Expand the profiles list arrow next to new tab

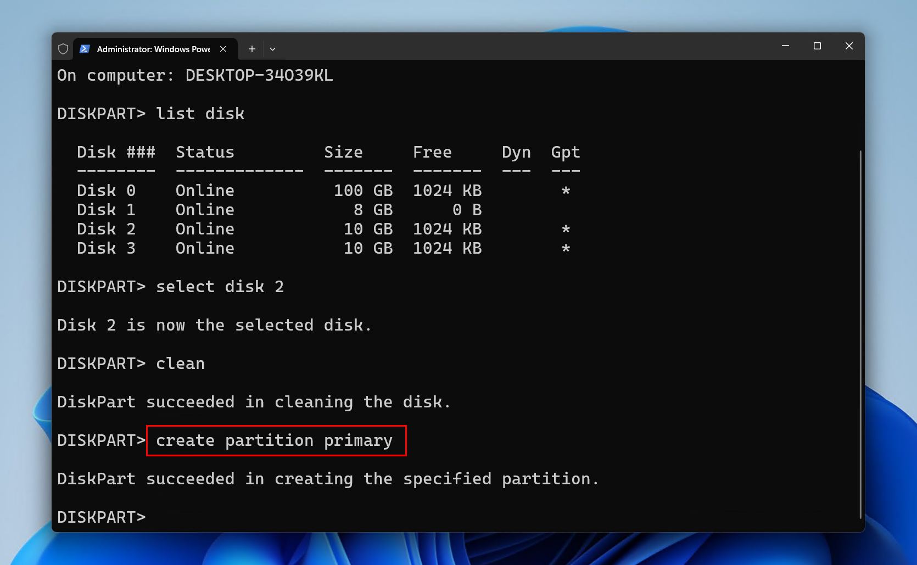tap(273, 49)
